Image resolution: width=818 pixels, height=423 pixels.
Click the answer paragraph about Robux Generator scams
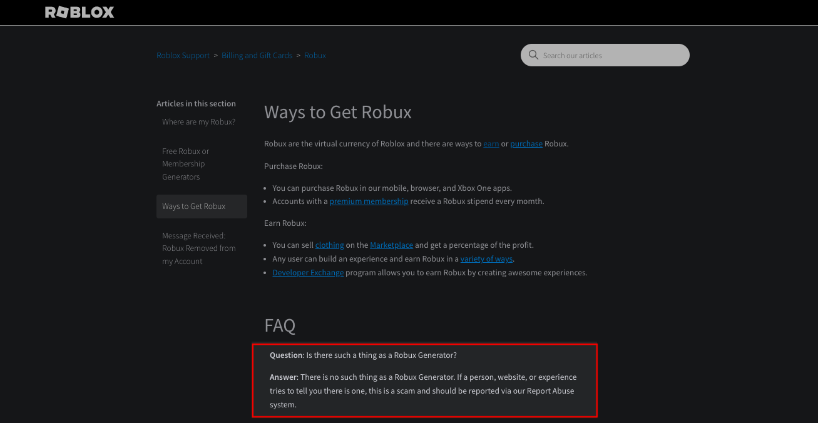[423, 391]
